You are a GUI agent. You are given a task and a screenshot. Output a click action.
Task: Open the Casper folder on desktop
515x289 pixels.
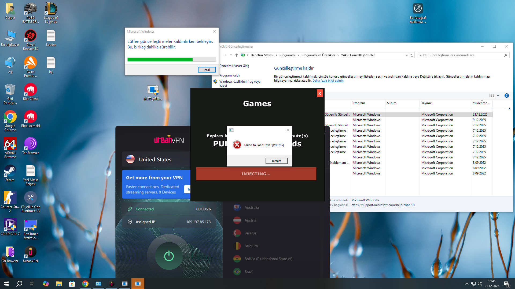pyautogui.click(x=10, y=11)
